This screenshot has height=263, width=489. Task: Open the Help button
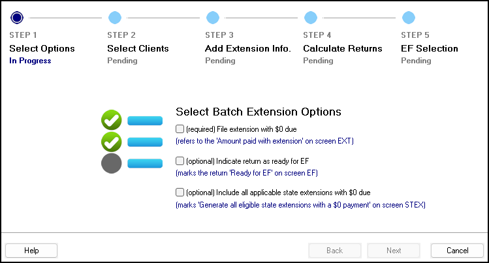[31, 251]
